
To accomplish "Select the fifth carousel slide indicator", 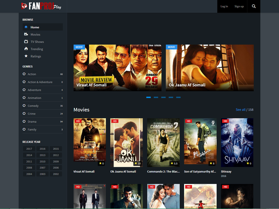I will [x=178, y=97].
